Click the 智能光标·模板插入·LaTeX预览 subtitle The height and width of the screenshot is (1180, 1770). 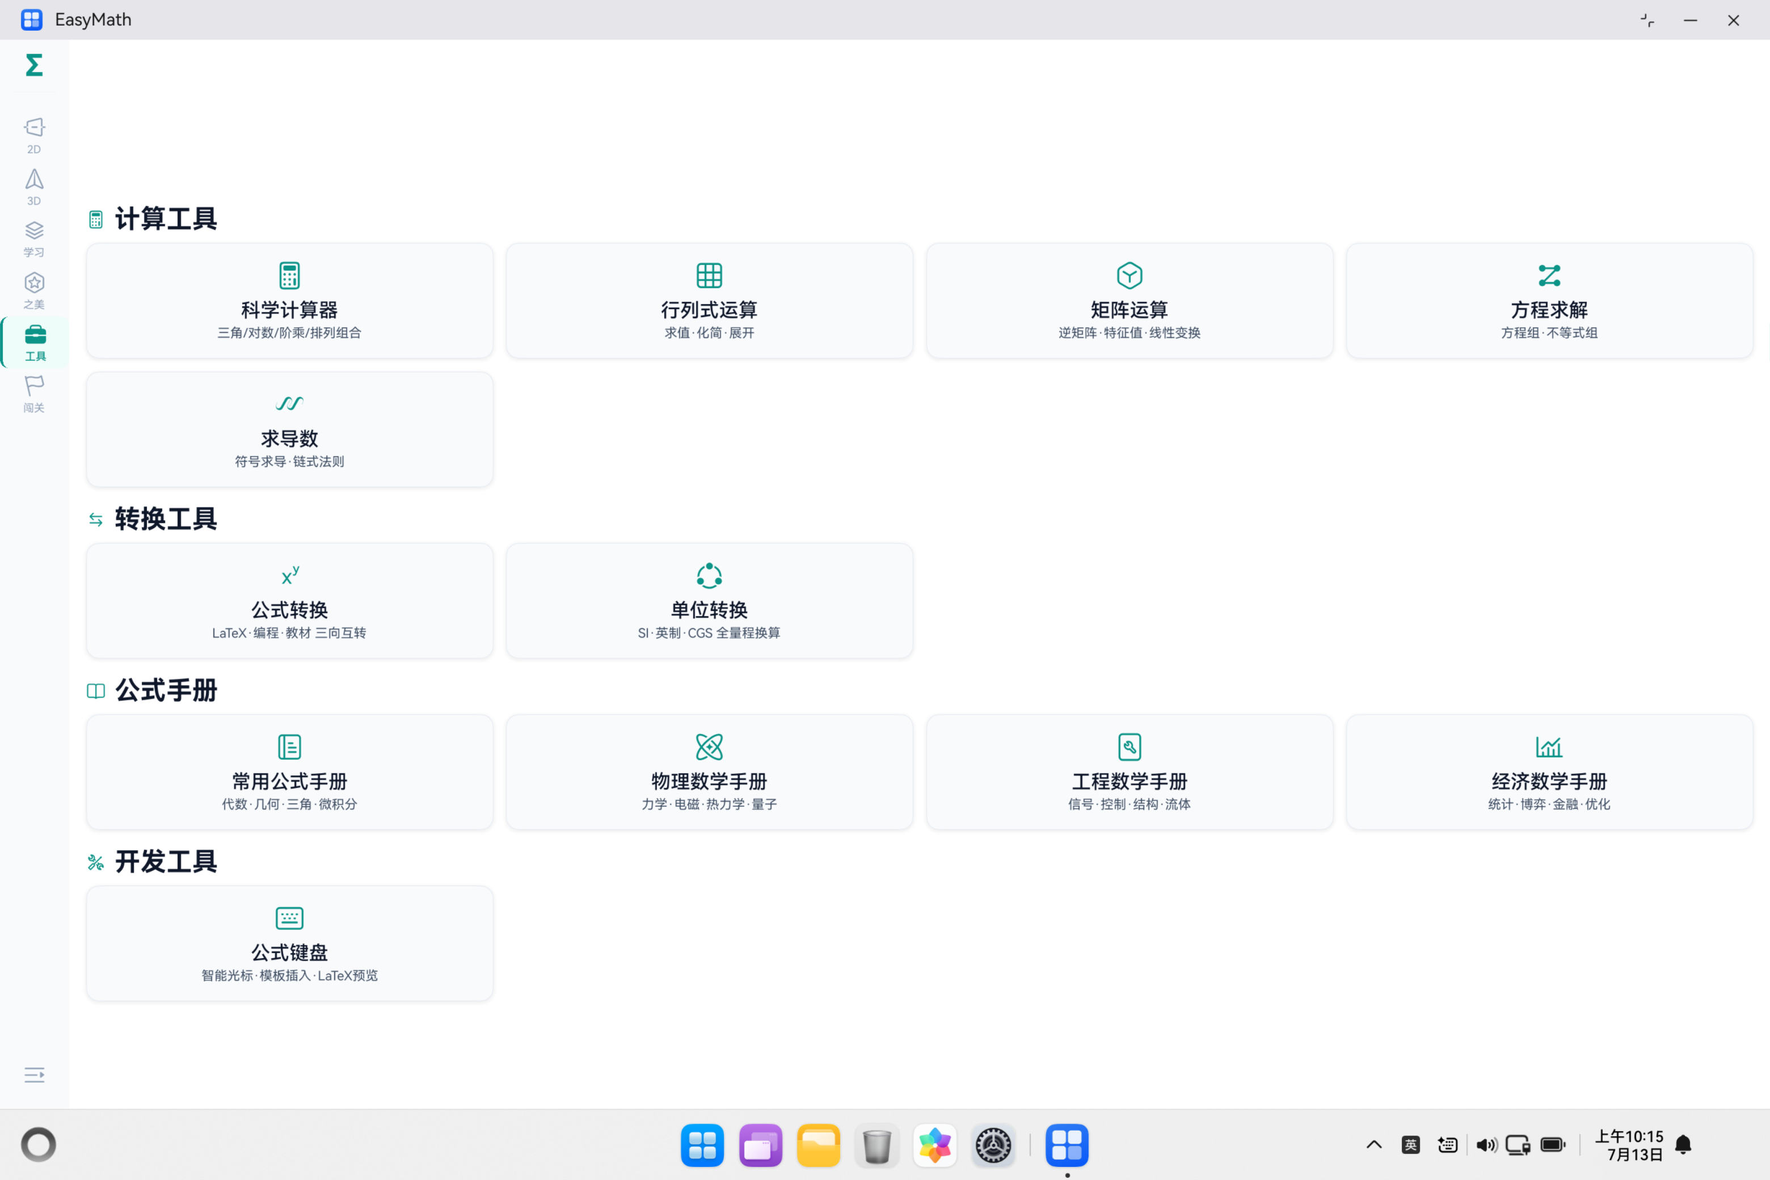(x=290, y=976)
